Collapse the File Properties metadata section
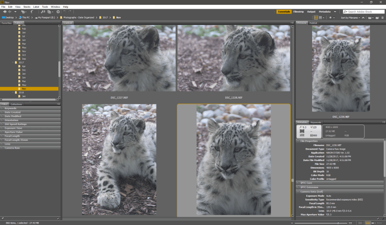Viewport: 386px width, 225px height. (x=340, y=141)
